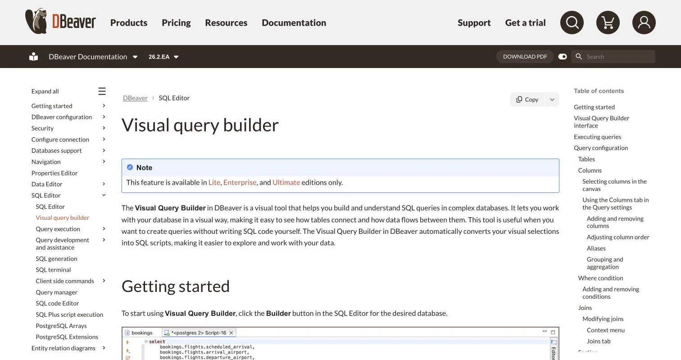The width and height of the screenshot is (681, 360).
Task: Jump to Tables in table of contents
Action: [586, 159]
